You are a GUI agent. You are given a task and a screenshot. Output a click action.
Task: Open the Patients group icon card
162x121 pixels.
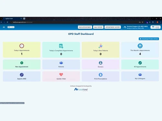tap(61, 63)
